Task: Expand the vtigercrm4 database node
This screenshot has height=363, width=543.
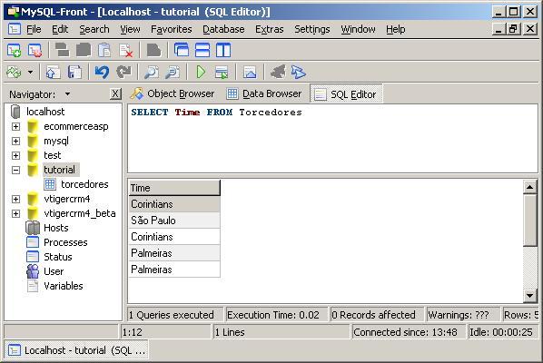Action: click(x=15, y=200)
